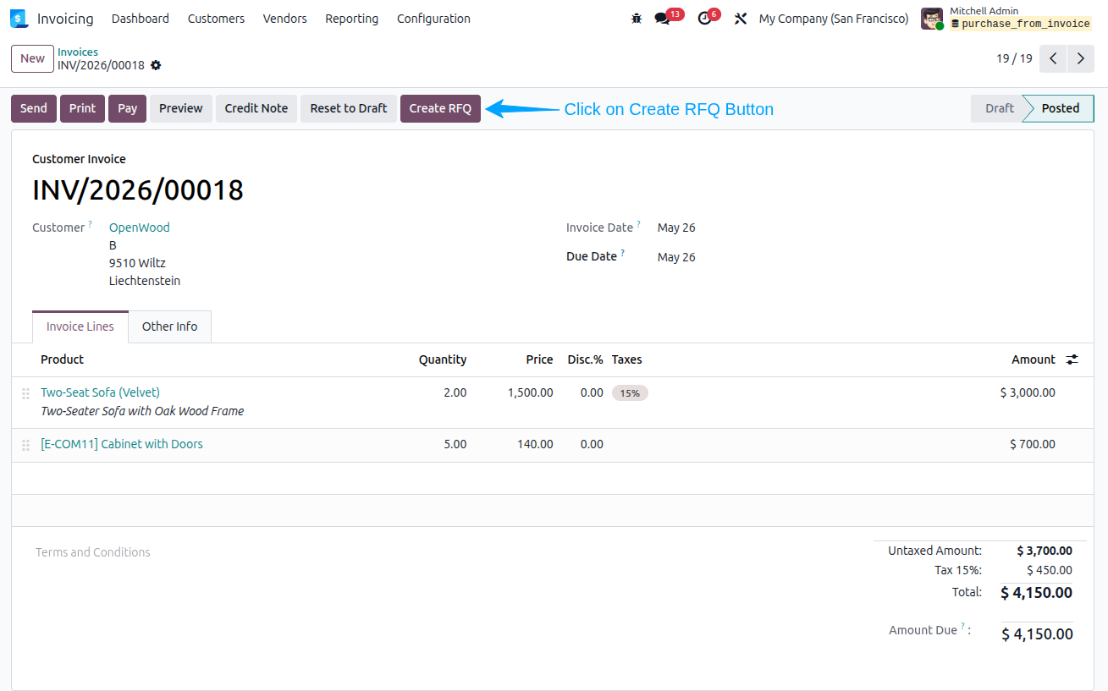This screenshot has height=691, width=1108.
Task: Open the messages chat icon
Action: [662, 19]
